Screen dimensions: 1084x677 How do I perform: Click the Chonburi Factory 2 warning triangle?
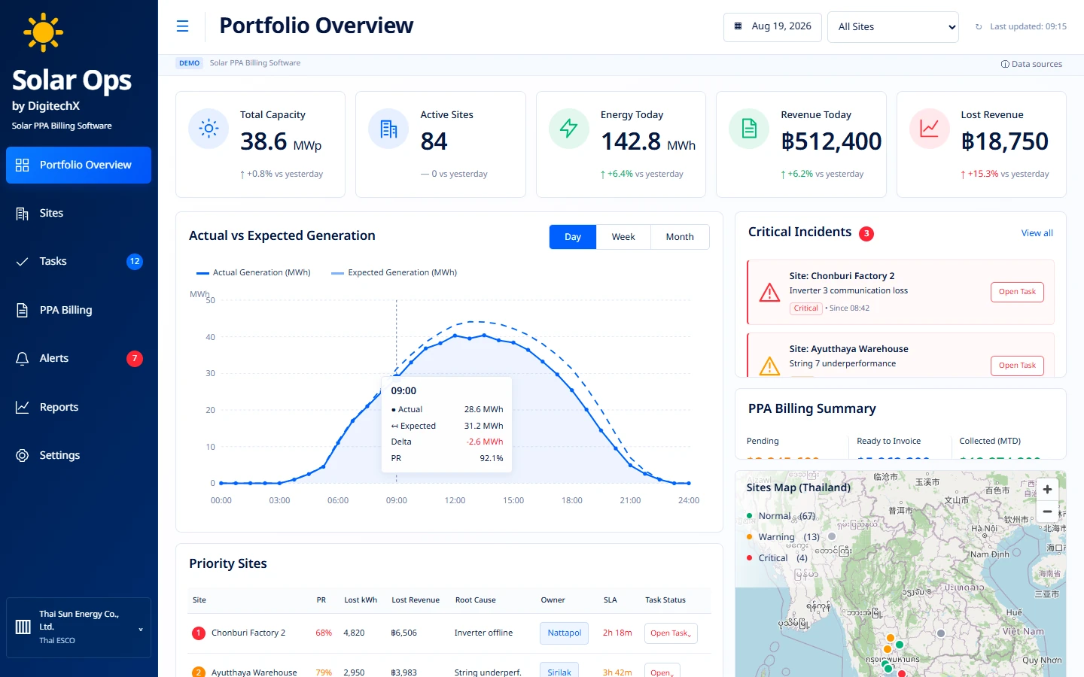coord(769,293)
